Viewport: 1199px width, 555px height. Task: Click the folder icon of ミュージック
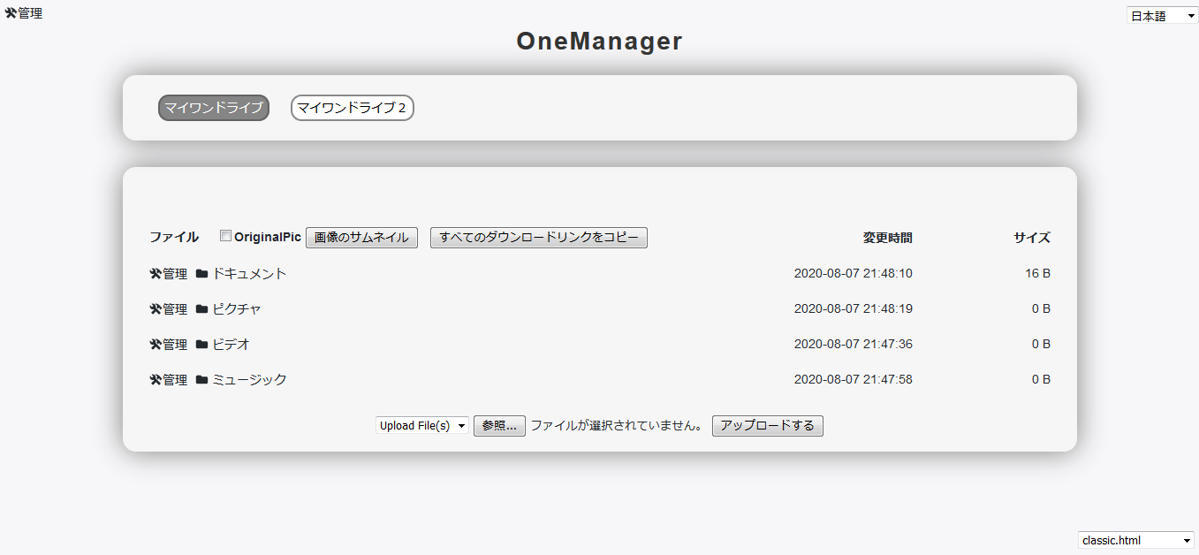[x=202, y=380]
